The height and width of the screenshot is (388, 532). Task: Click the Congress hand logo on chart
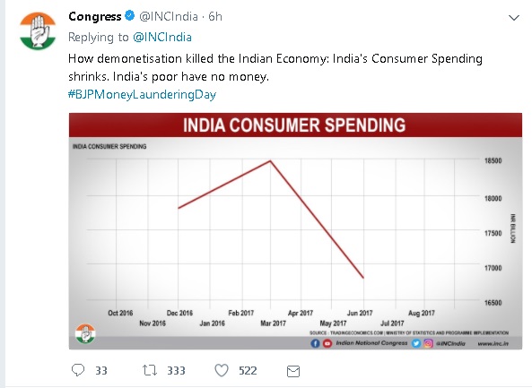tap(85, 333)
